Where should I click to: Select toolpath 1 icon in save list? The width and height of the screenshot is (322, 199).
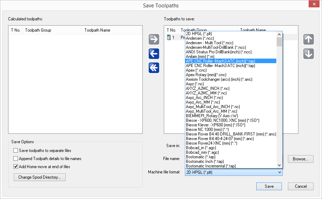coord(168,37)
